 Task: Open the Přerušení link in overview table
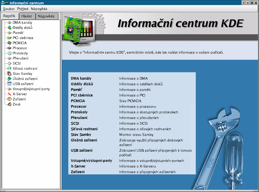tap(79, 118)
